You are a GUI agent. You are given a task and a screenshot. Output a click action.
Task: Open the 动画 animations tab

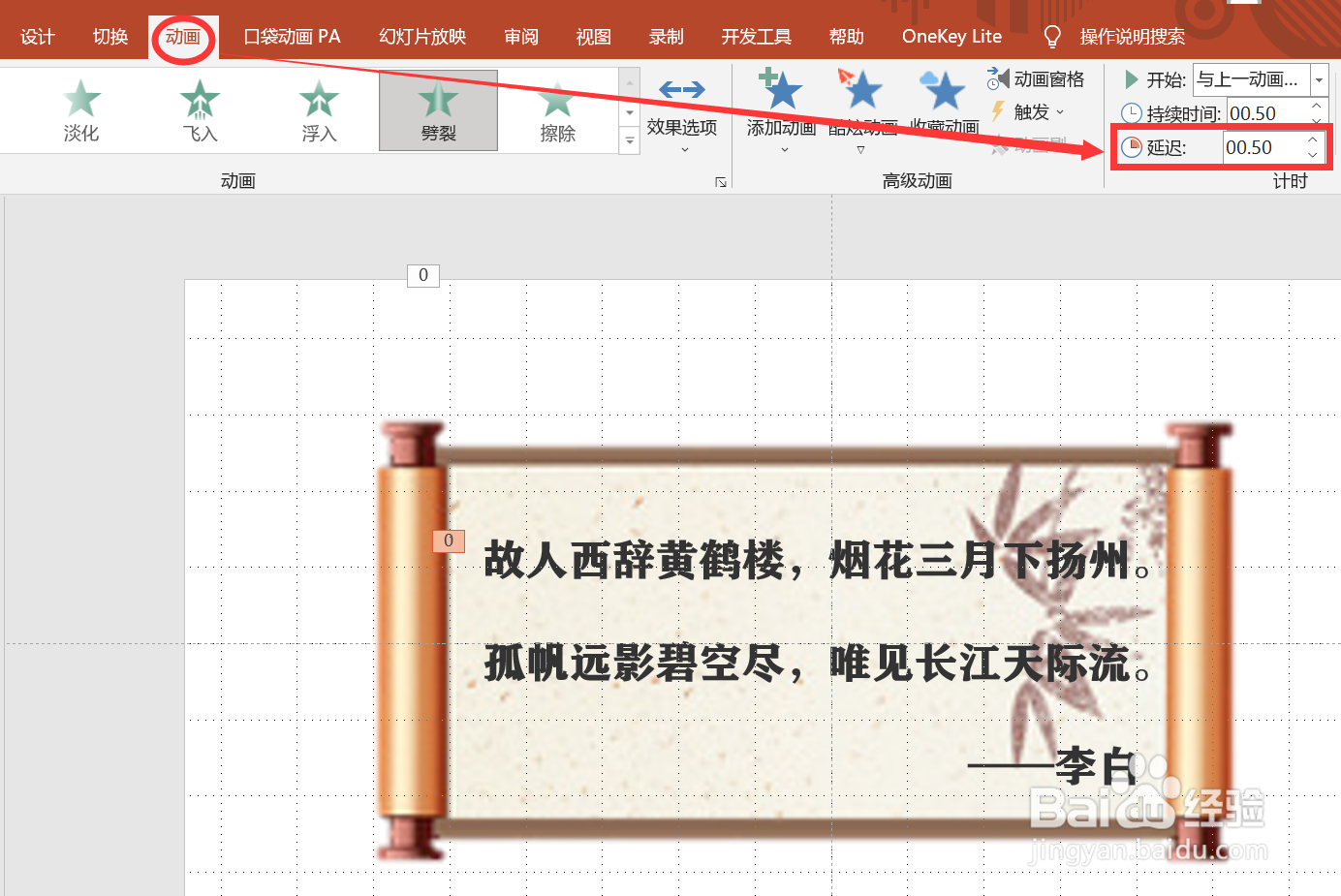click(182, 37)
